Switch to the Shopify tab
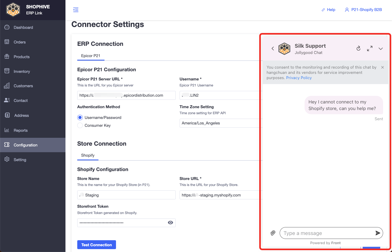 [88, 155]
